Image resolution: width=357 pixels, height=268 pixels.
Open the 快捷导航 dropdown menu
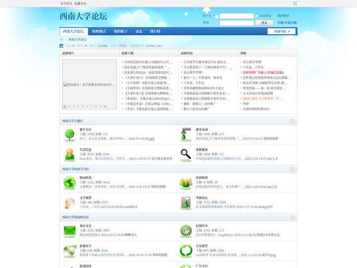pyautogui.click(x=282, y=31)
